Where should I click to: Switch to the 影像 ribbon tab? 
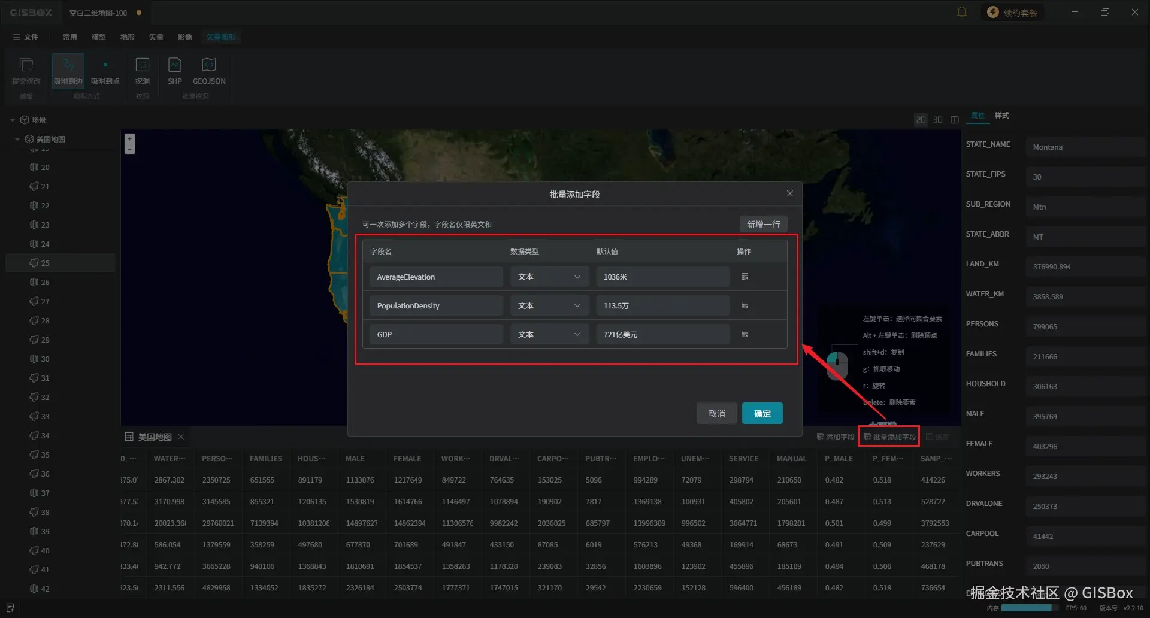click(185, 37)
